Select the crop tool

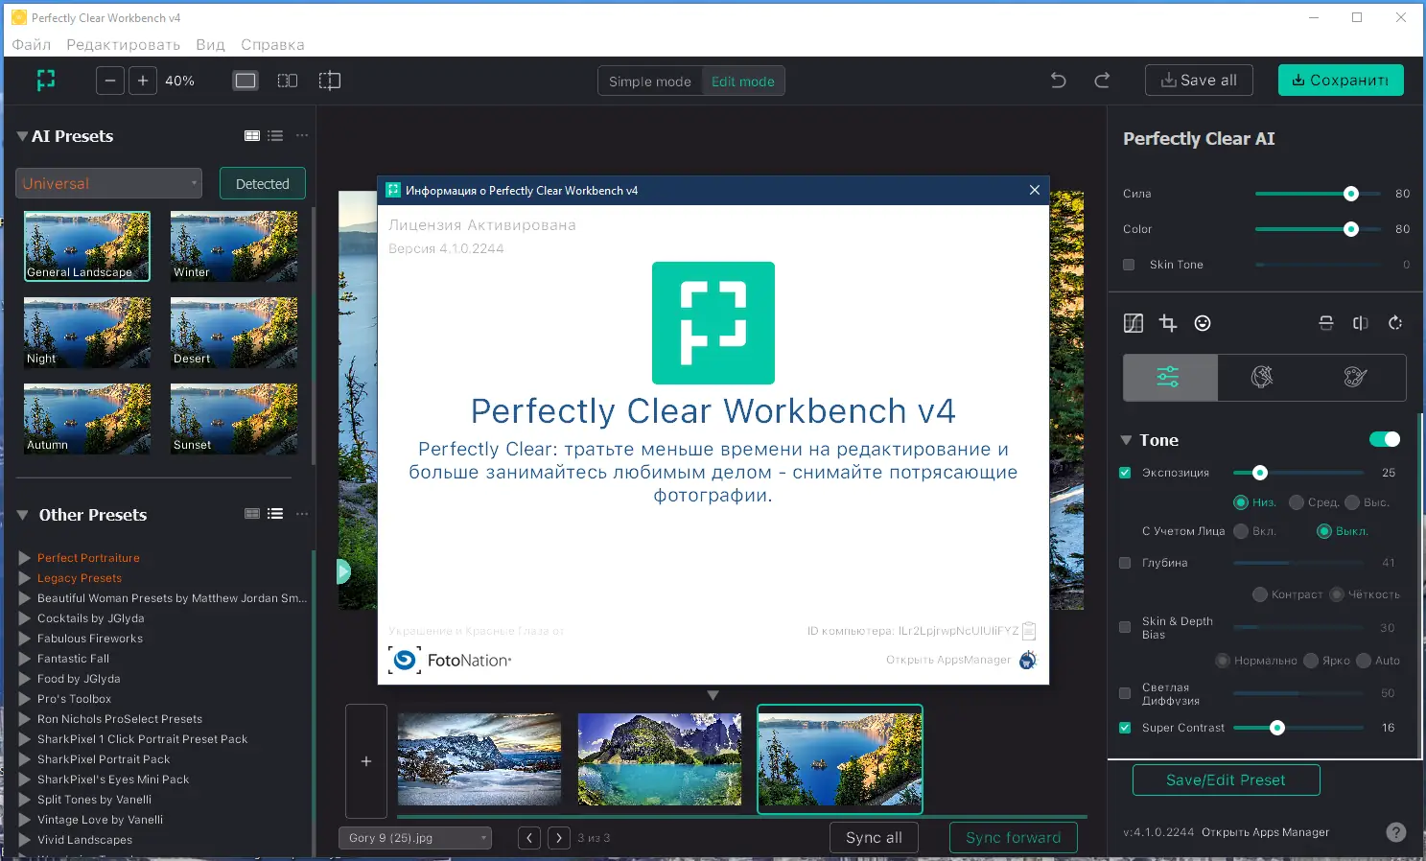1168,323
